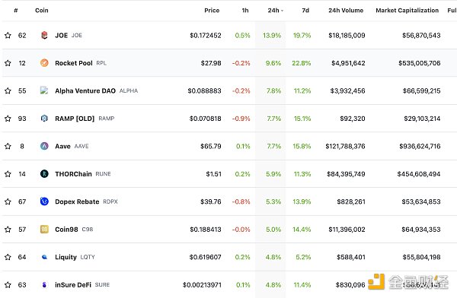Viewport: 457px width, 298px height.
Task: Toggle the favorite star for JOE
Action: click(8, 35)
